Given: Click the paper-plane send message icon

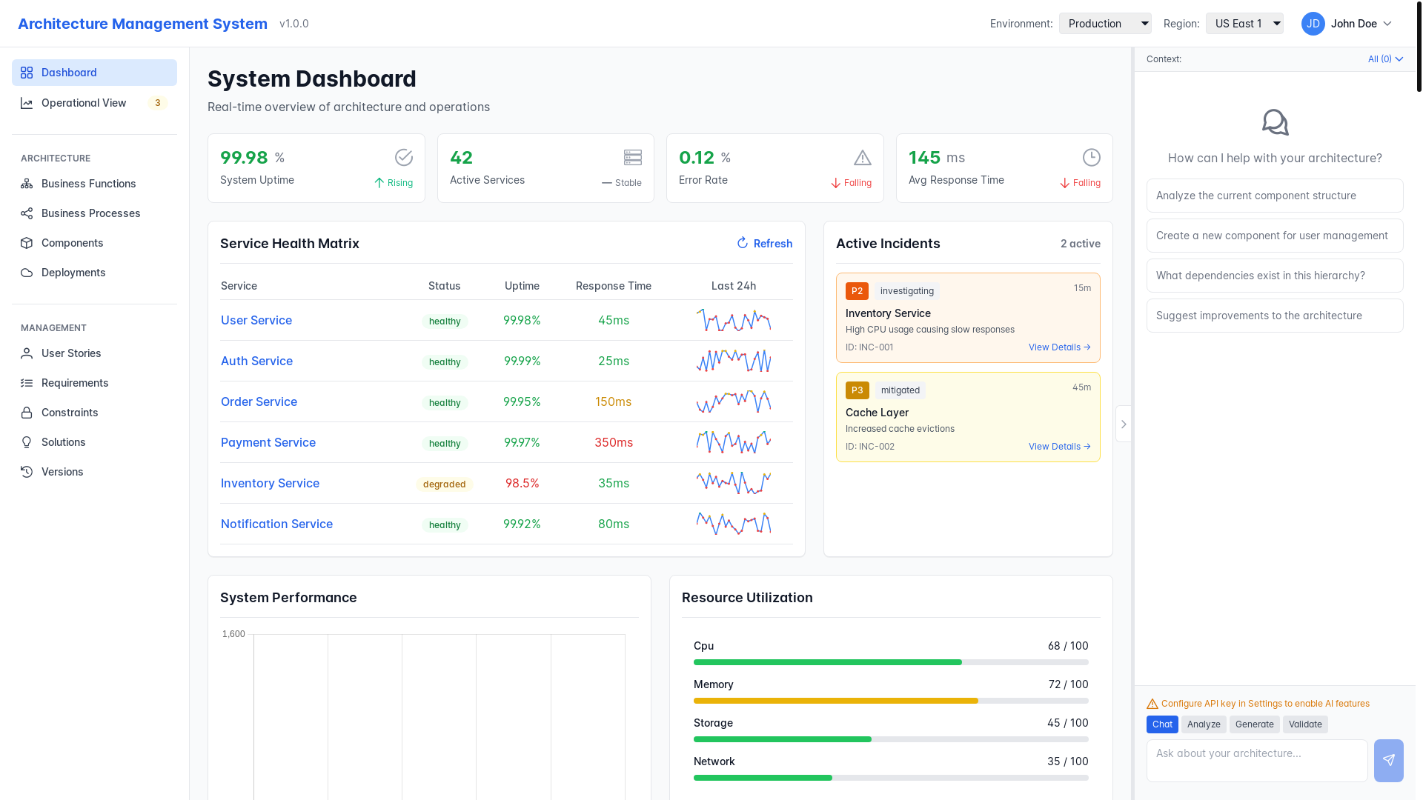Looking at the screenshot, I should (1388, 760).
